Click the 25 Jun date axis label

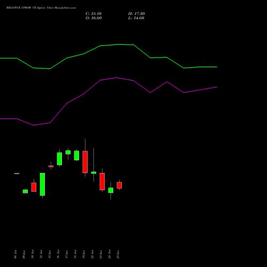118,254
